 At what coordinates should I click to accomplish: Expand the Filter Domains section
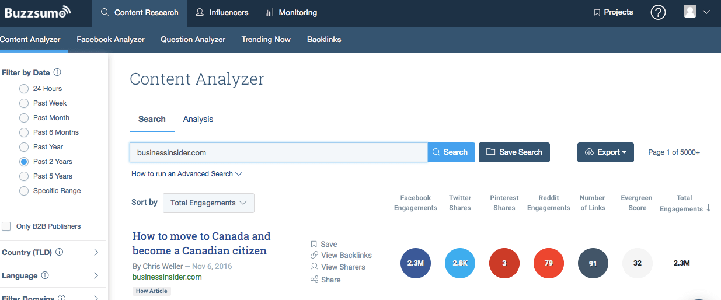point(96,297)
